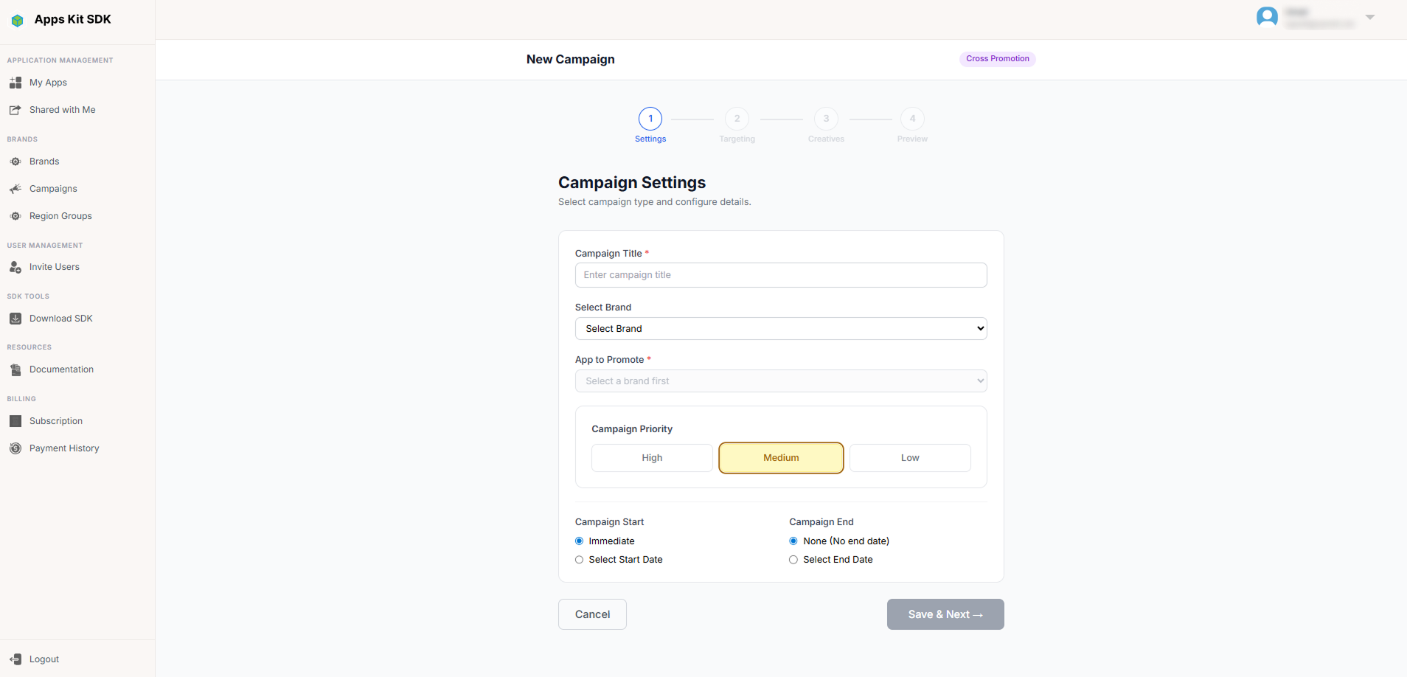This screenshot has height=677, width=1407.
Task: Open My Apps grid icon
Action: tap(15, 83)
